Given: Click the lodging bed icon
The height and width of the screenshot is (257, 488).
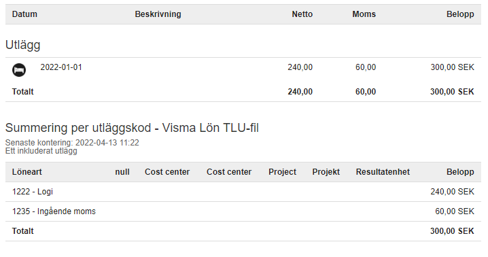Looking at the screenshot, I should 19,70.
